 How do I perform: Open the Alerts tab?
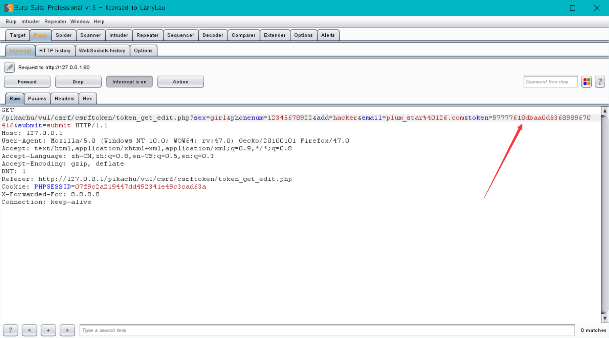coord(328,35)
